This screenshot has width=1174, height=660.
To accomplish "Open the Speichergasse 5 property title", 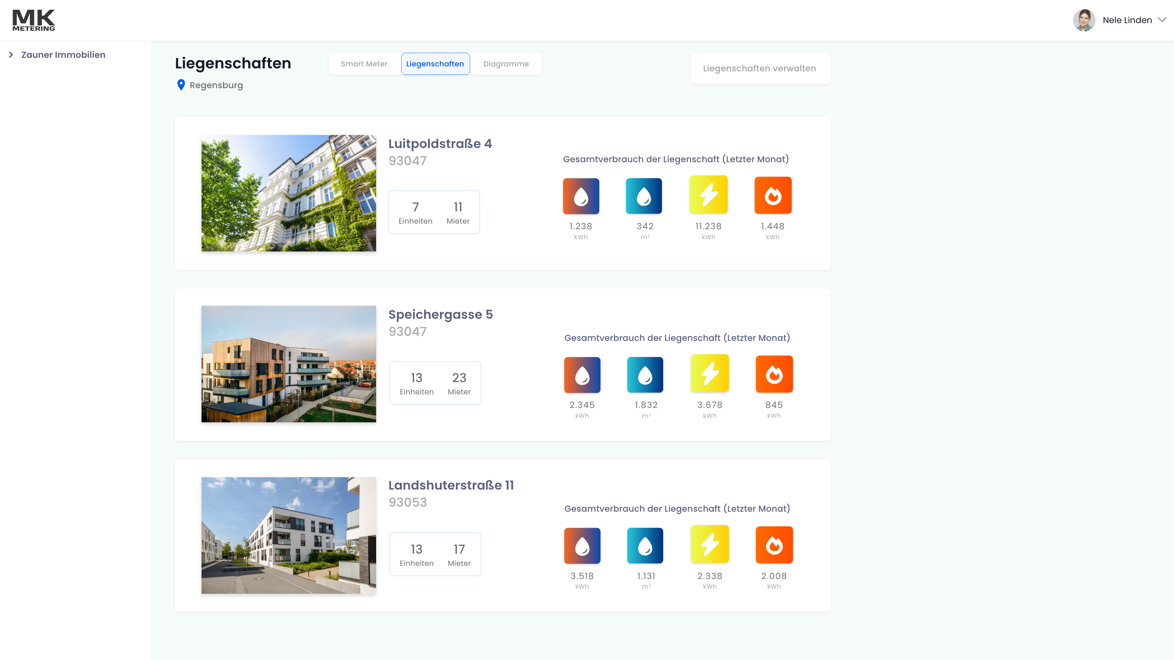I will [x=440, y=314].
